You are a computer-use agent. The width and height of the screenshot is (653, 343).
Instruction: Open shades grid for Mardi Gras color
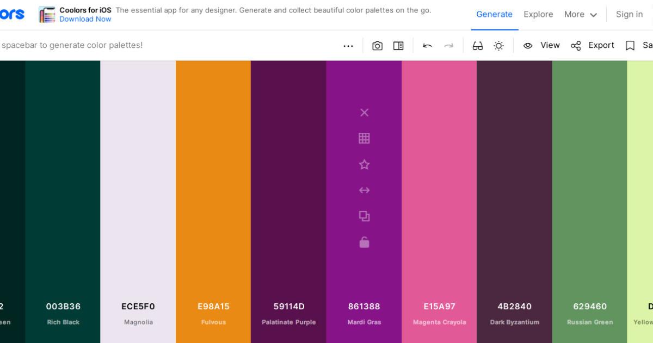click(364, 138)
